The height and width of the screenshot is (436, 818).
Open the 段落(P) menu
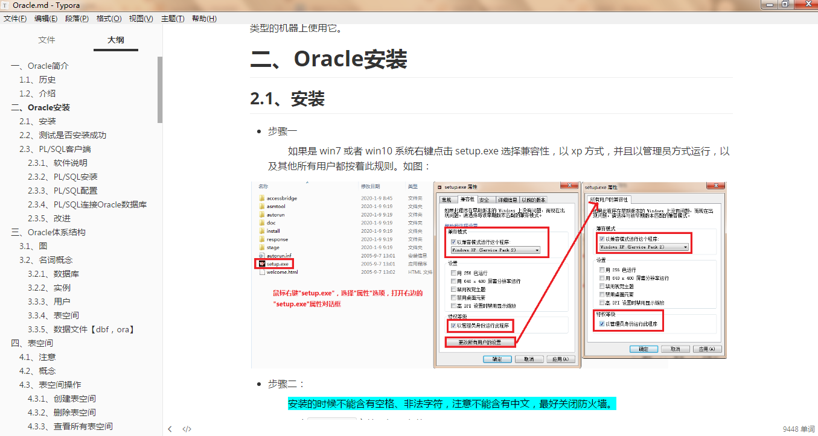[x=77, y=19]
